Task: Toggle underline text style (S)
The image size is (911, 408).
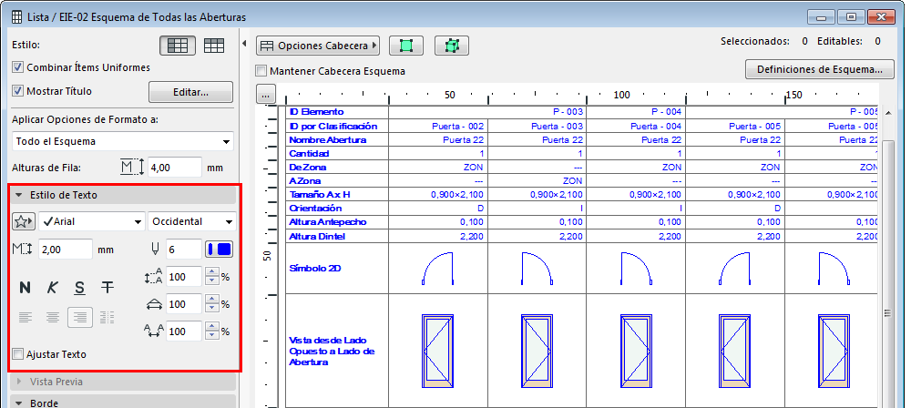Action: pyautogui.click(x=80, y=288)
